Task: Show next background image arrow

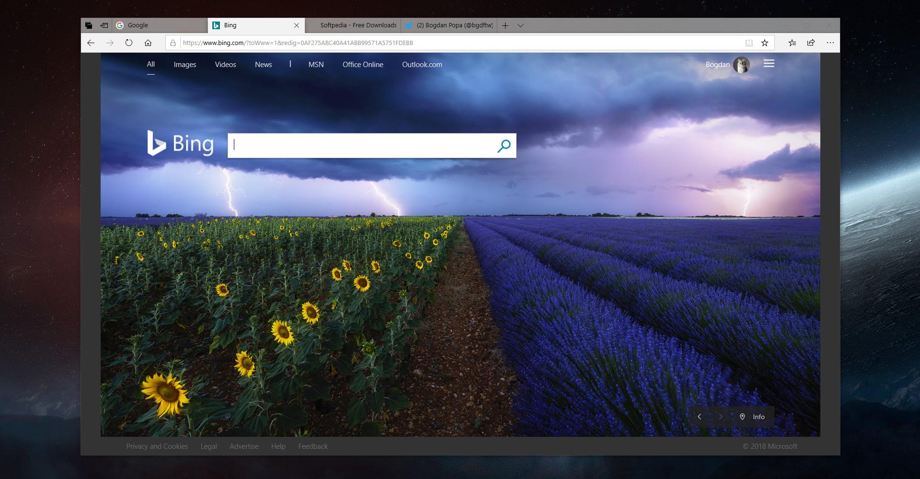Action: [721, 417]
